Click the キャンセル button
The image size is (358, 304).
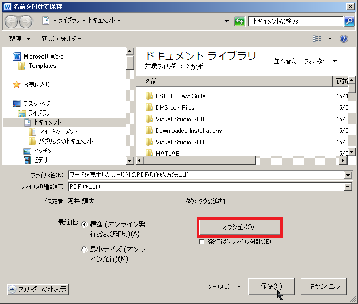(x=323, y=286)
